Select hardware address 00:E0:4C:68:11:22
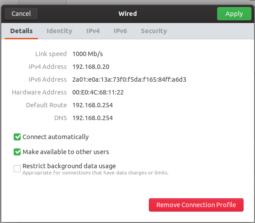 98,92
